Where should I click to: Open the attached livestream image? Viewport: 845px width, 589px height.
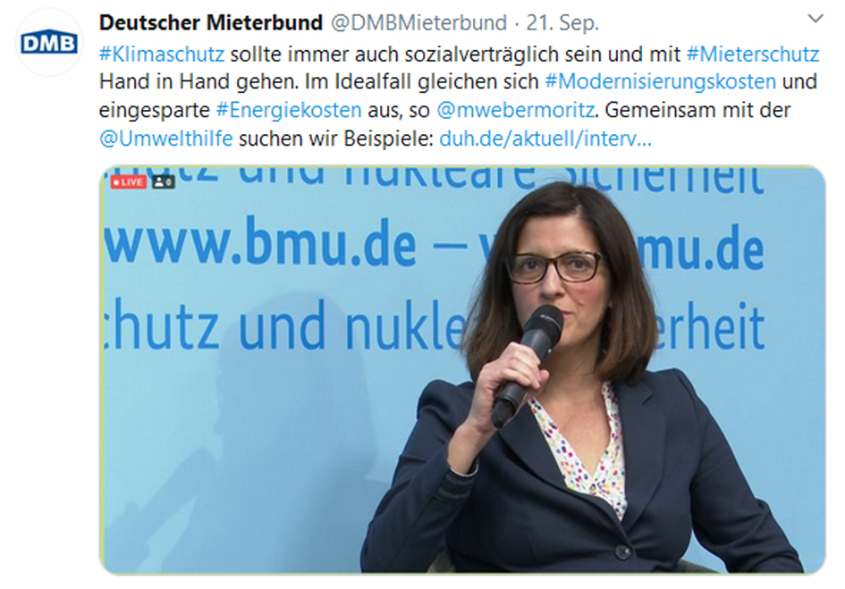462,370
